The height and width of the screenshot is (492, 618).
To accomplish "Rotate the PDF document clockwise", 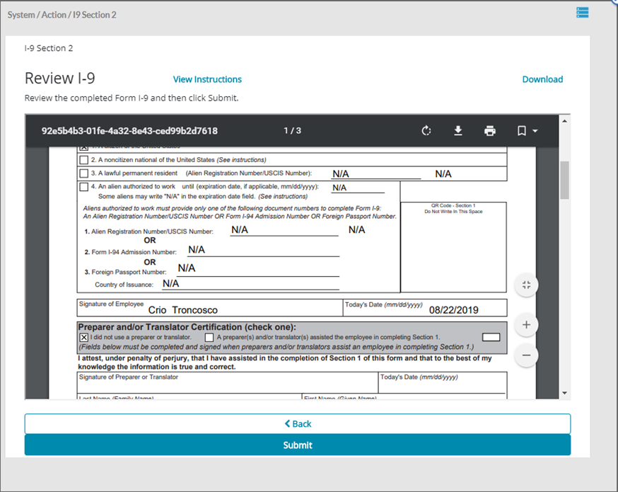I will [426, 130].
